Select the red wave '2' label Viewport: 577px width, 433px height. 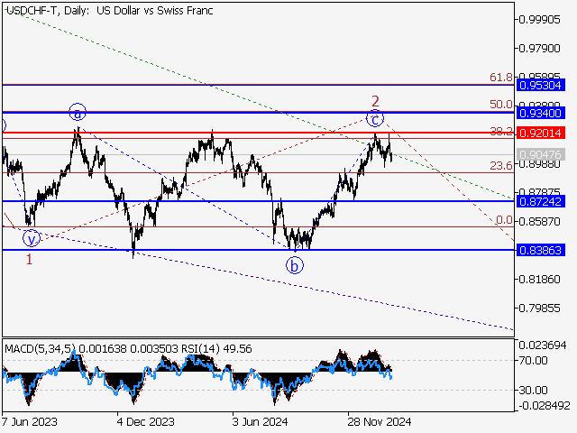(375, 100)
